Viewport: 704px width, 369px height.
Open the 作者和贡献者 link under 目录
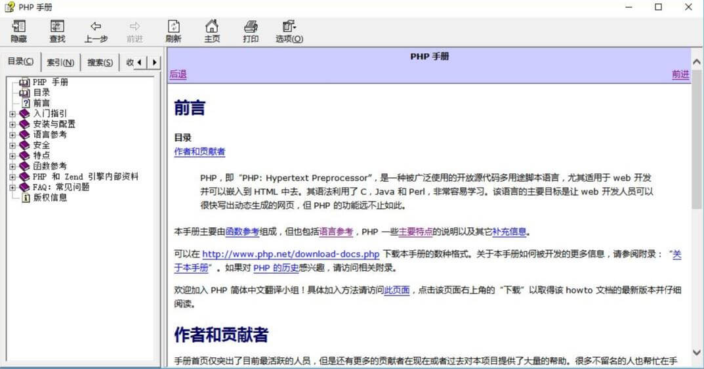coord(200,152)
